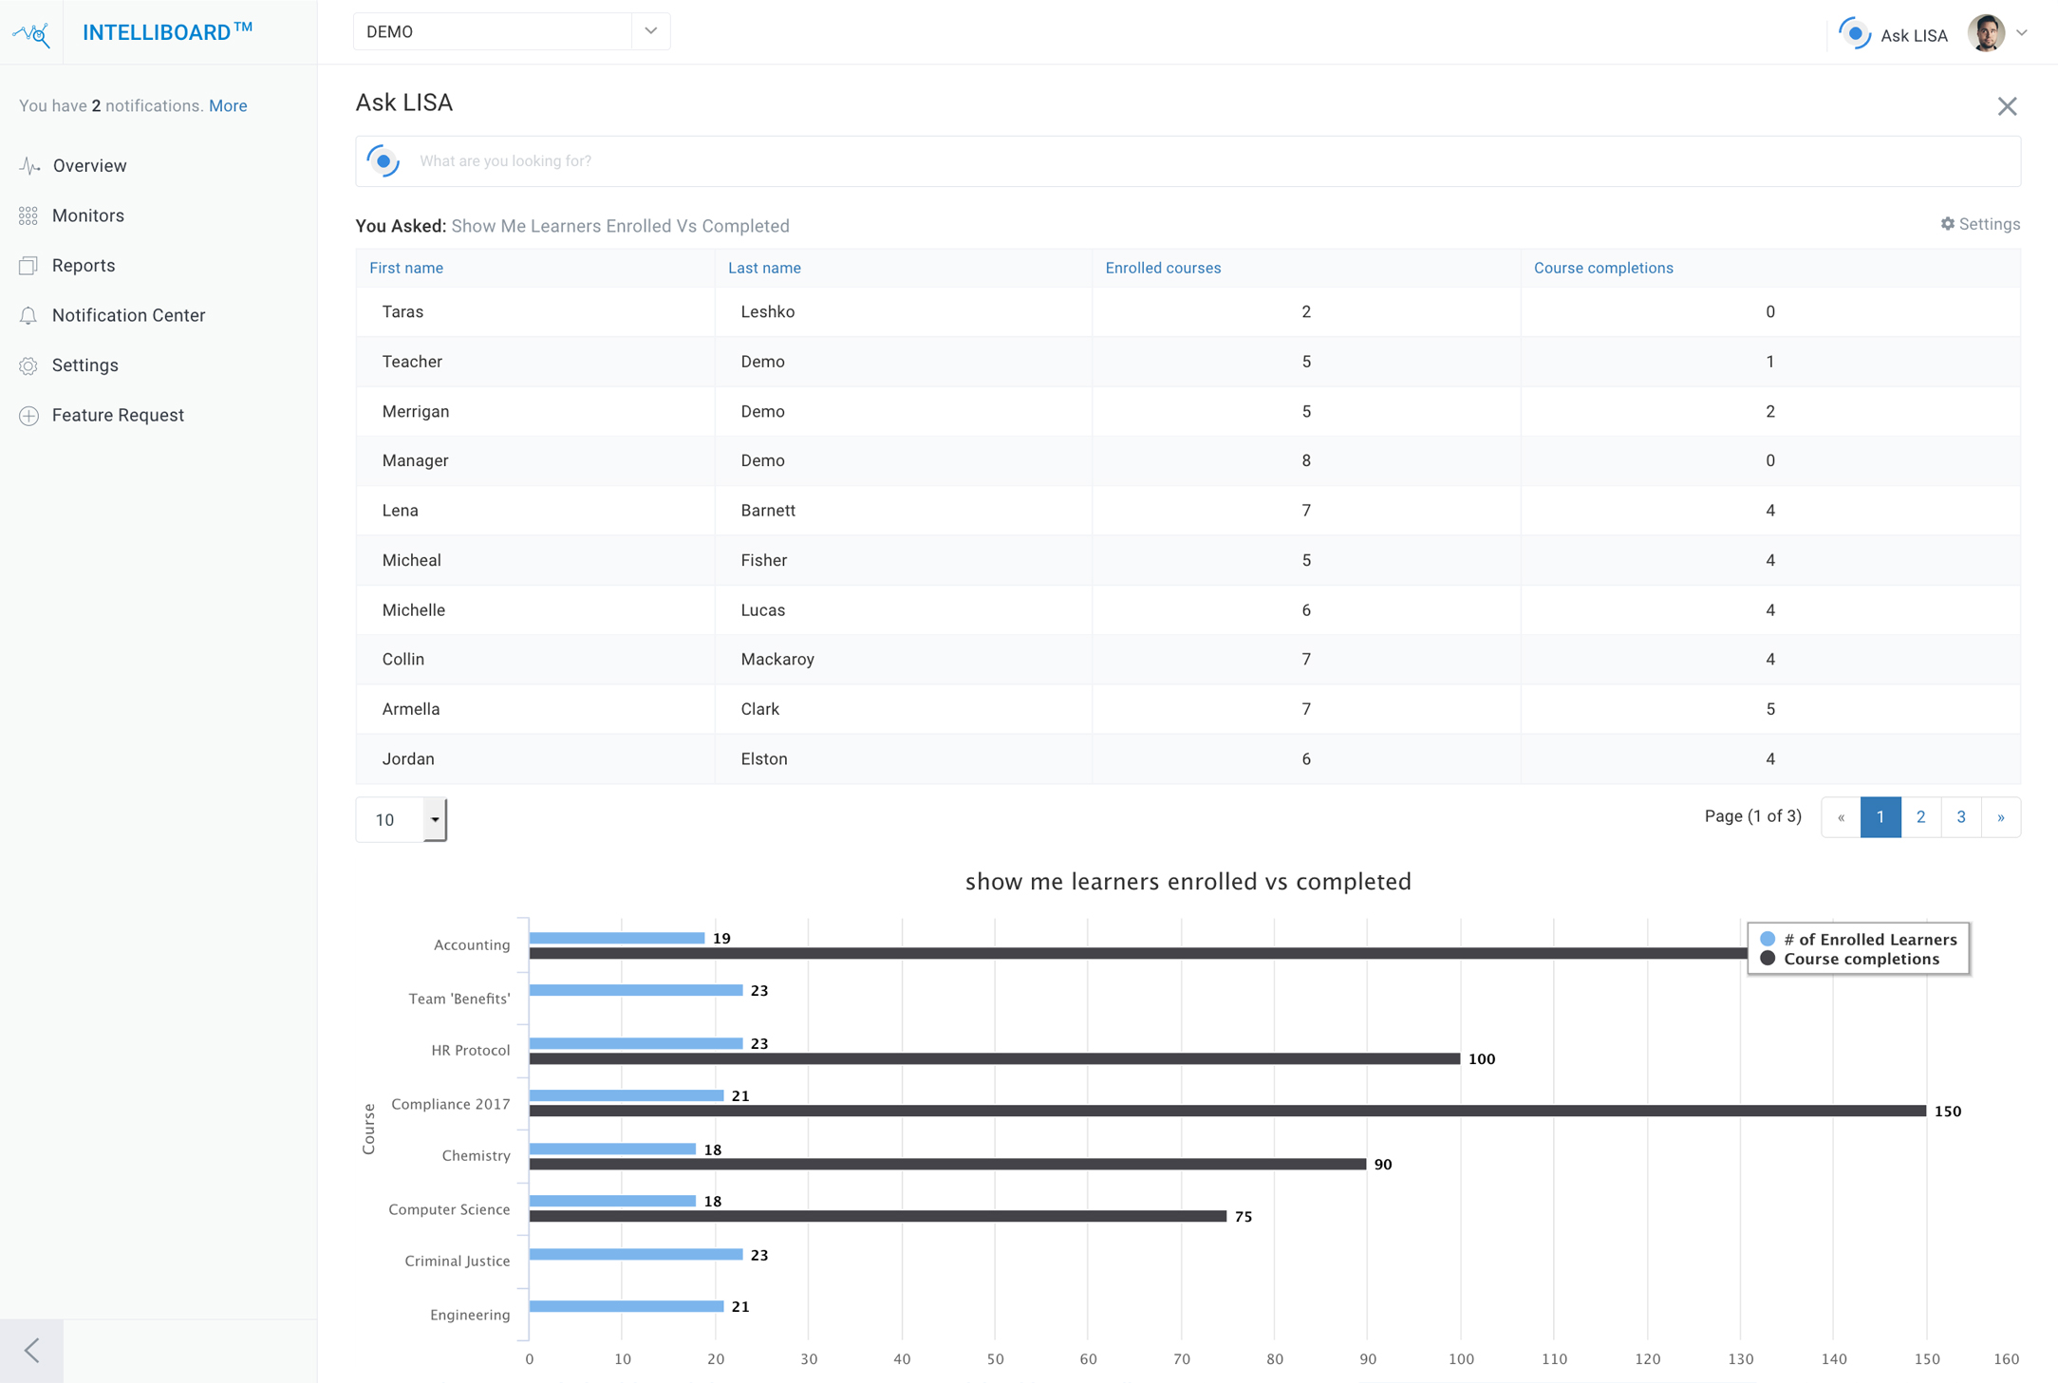
Task: Toggle the Enrolled Learners legend series
Action: [1859, 939]
